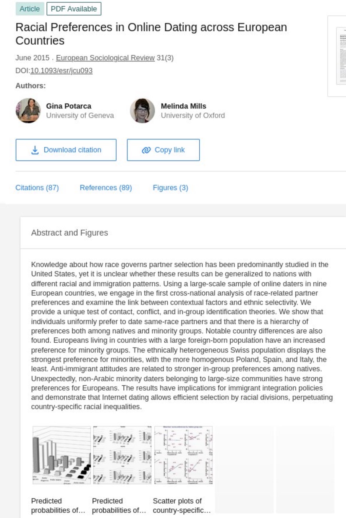Click the Copy link button

(x=163, y=150)
